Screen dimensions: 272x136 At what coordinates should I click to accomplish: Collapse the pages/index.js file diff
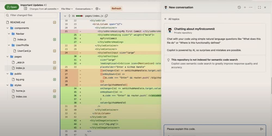click(65, 16)
